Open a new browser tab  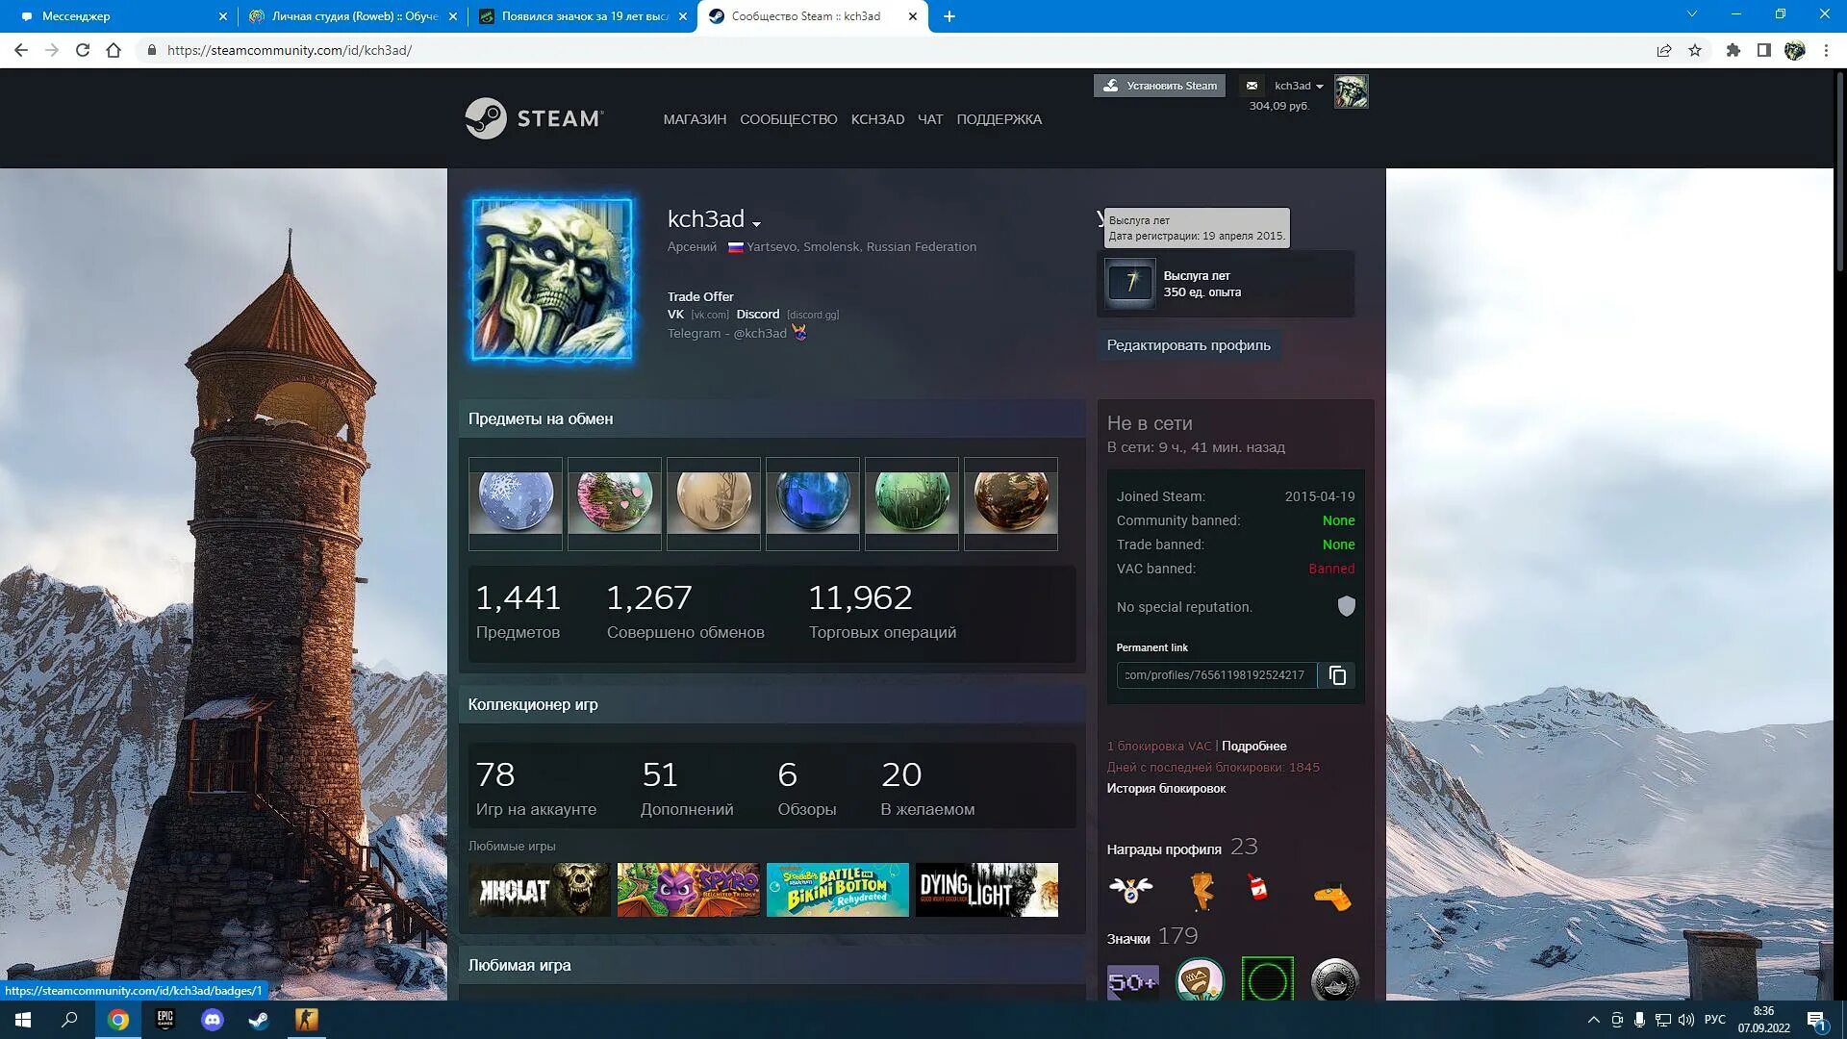pos(949,16)
